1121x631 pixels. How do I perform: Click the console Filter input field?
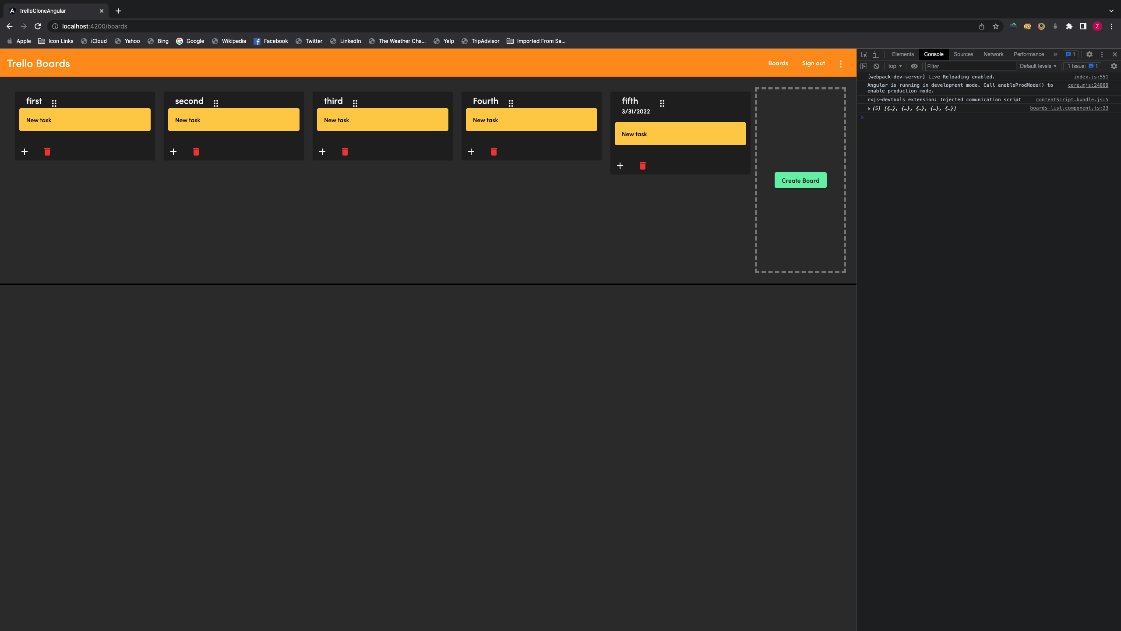970,66
